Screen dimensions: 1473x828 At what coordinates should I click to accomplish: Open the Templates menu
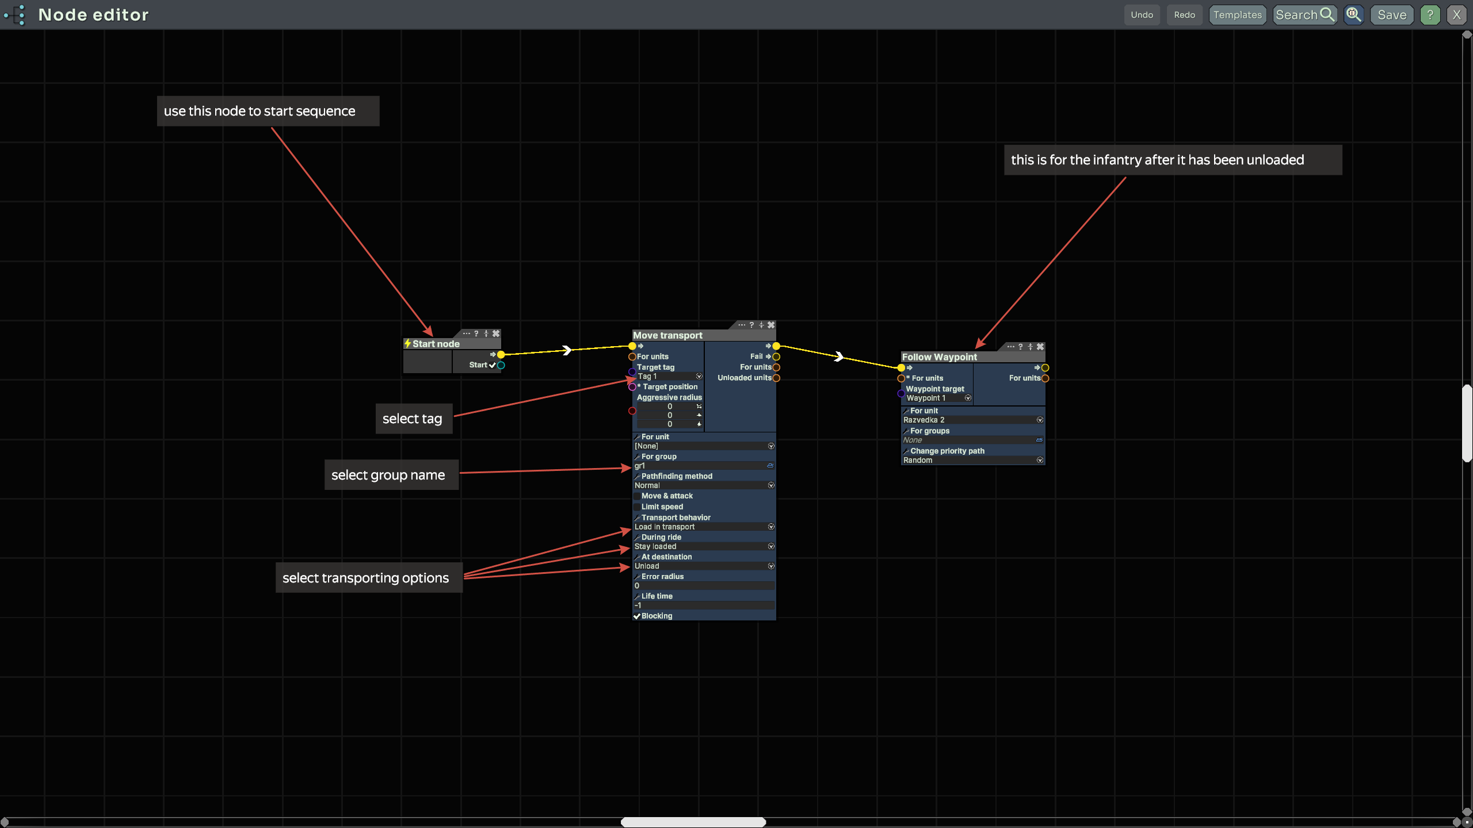[1237, 15]
